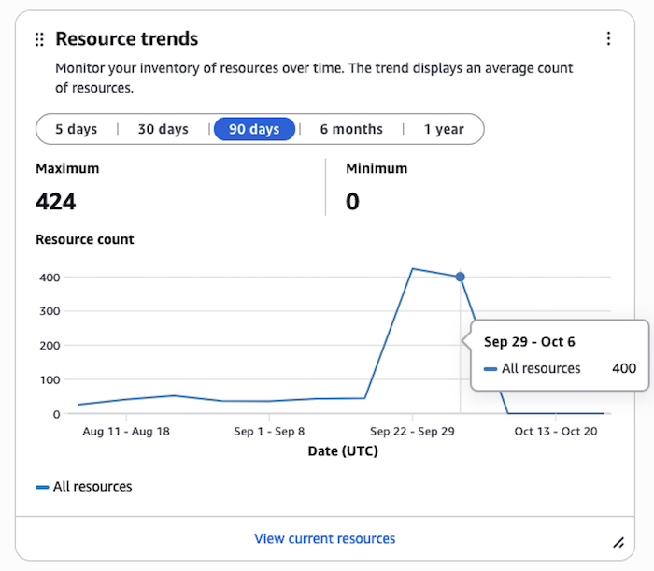Click the Maximum value 424
This screenshot has width=654, height=571.
(x=56, y=201)
